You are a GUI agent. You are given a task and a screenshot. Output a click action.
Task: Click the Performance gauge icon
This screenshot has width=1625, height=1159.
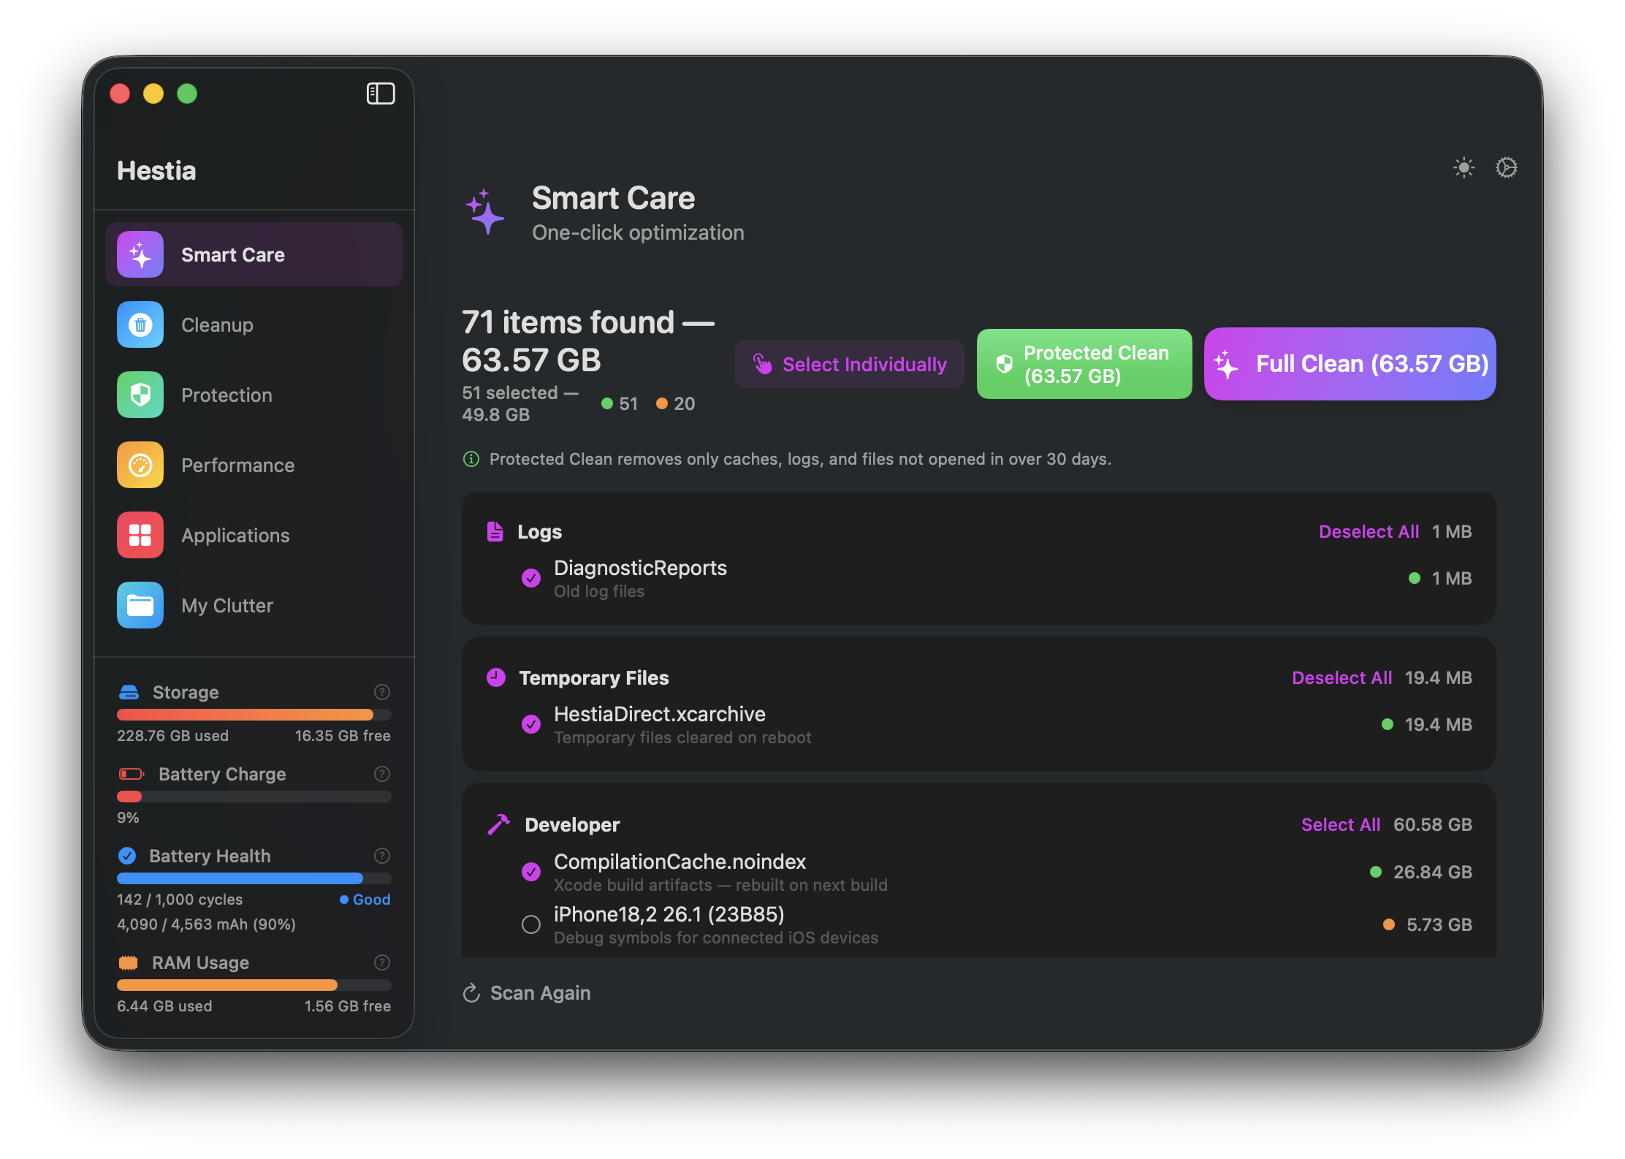(x=140, y=465)
